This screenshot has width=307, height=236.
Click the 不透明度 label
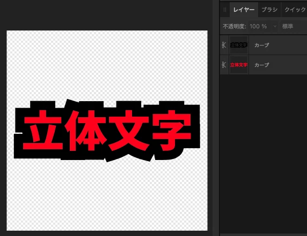coord(235,26)
